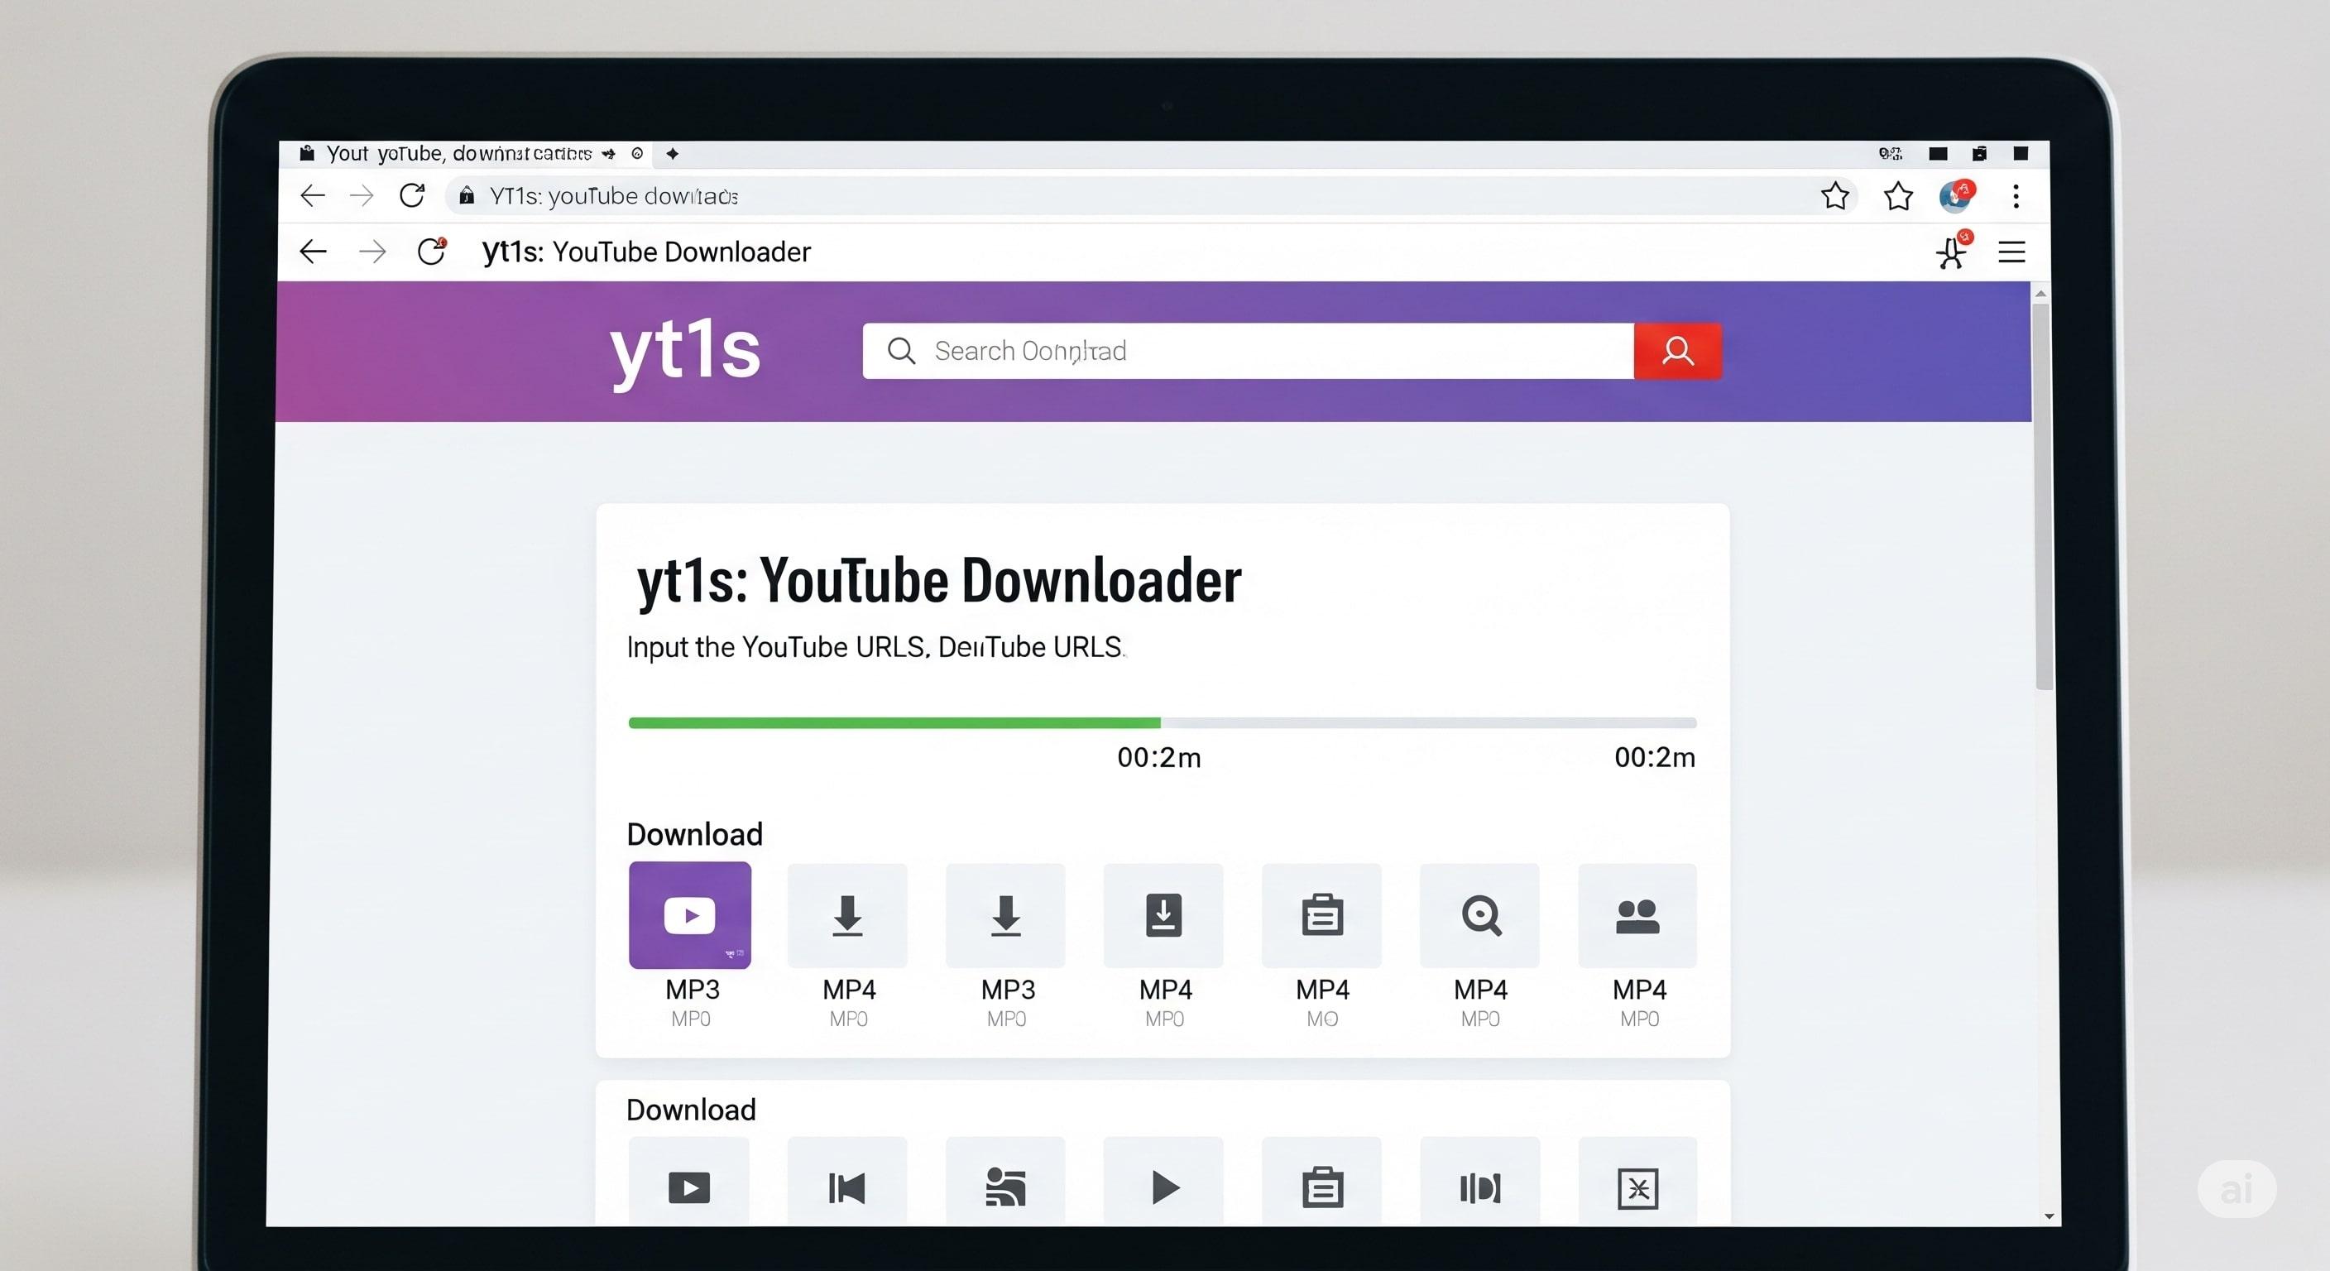Click the clipboard icon in first Download row
Image resolution: width=2330 pixels, height=1271 pixels.
point(1321,914)
